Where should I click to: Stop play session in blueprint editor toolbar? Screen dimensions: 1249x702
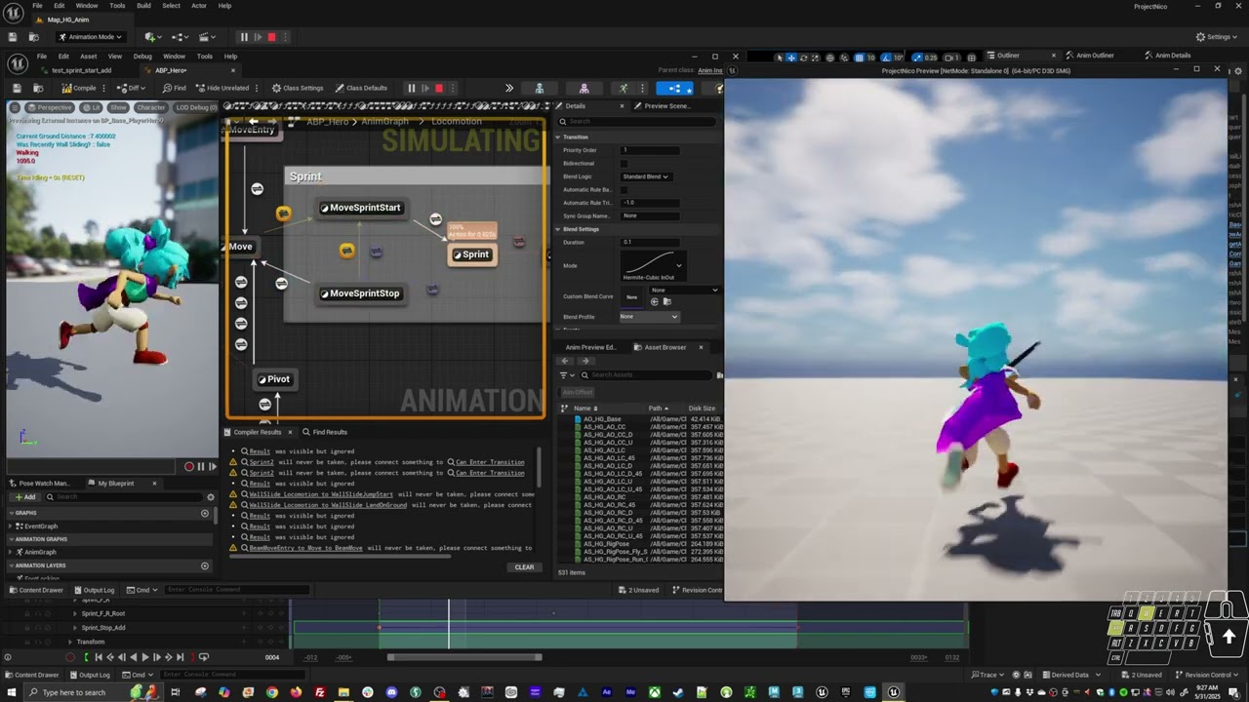439,88
